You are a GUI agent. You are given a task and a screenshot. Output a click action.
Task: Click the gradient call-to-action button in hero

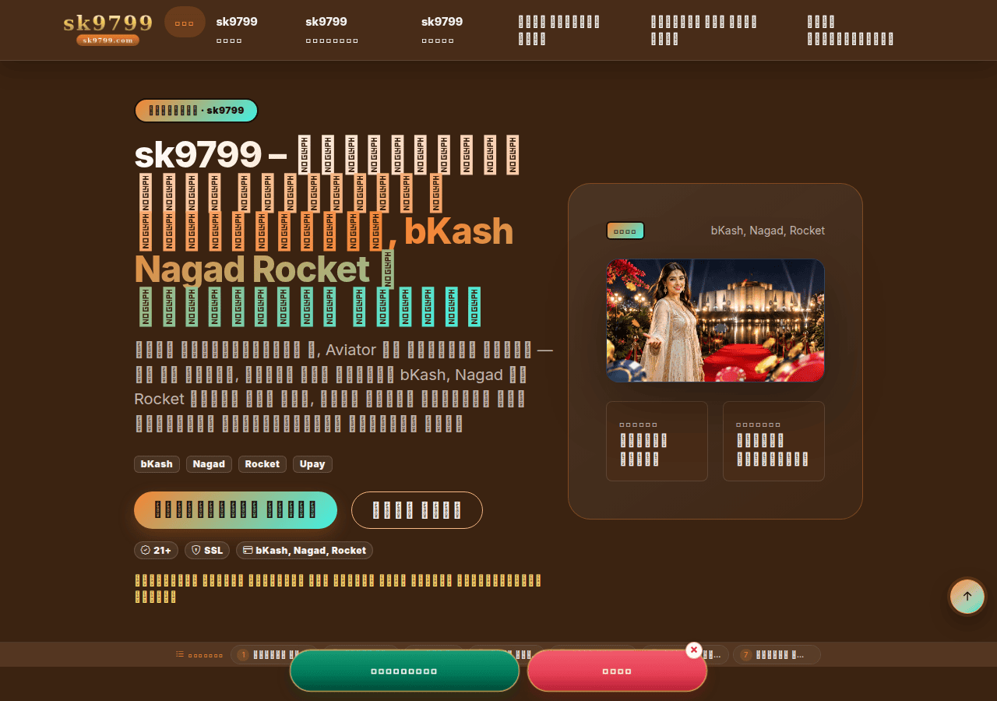235,510
